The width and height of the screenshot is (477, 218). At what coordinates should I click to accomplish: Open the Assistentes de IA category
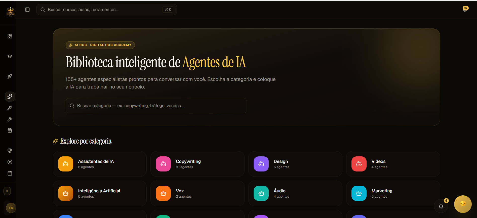(100, 164)
